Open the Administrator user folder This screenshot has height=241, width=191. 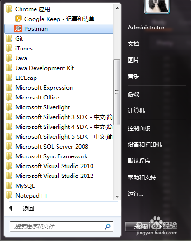click(x=146, y=28)
